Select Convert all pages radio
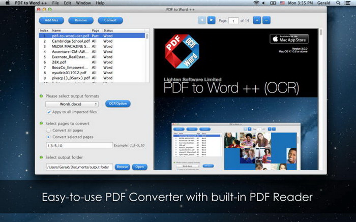 coord(48,131)
